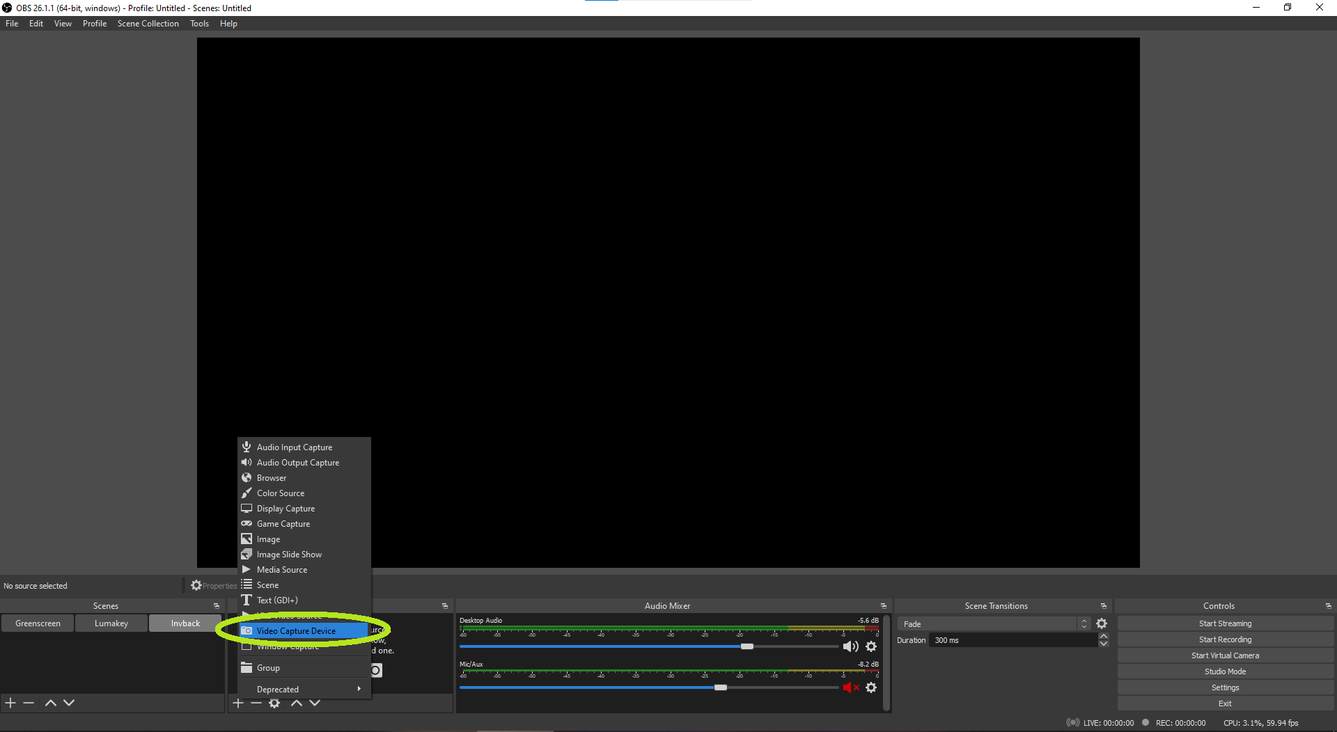Add a new scene with plus icon
1337x732 pixels.
10,703
